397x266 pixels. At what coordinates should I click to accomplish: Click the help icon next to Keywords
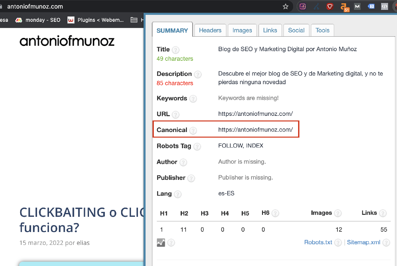tap(194, 98)
